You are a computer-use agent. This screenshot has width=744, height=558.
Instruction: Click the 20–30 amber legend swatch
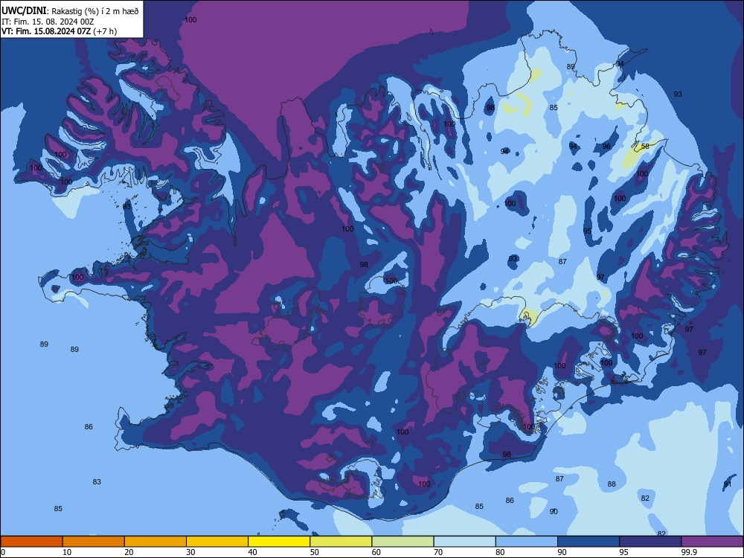(x=155, y=542)
